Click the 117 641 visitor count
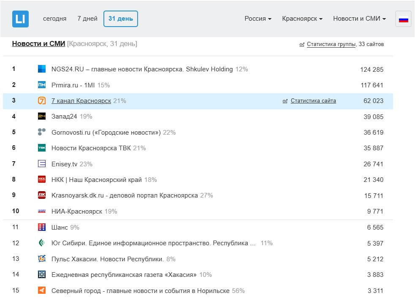This screenshot has height=298, width=415. (x=372, y=85)
